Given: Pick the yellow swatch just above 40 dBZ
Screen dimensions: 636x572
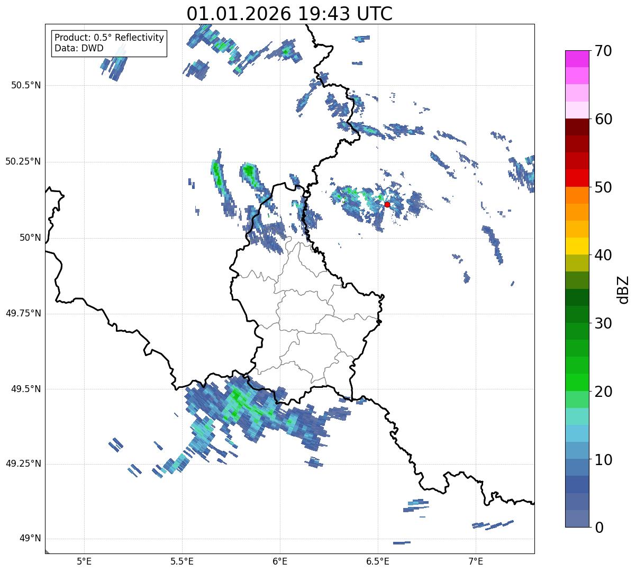Looking at the screenshot, I should [x=577, y=246].
